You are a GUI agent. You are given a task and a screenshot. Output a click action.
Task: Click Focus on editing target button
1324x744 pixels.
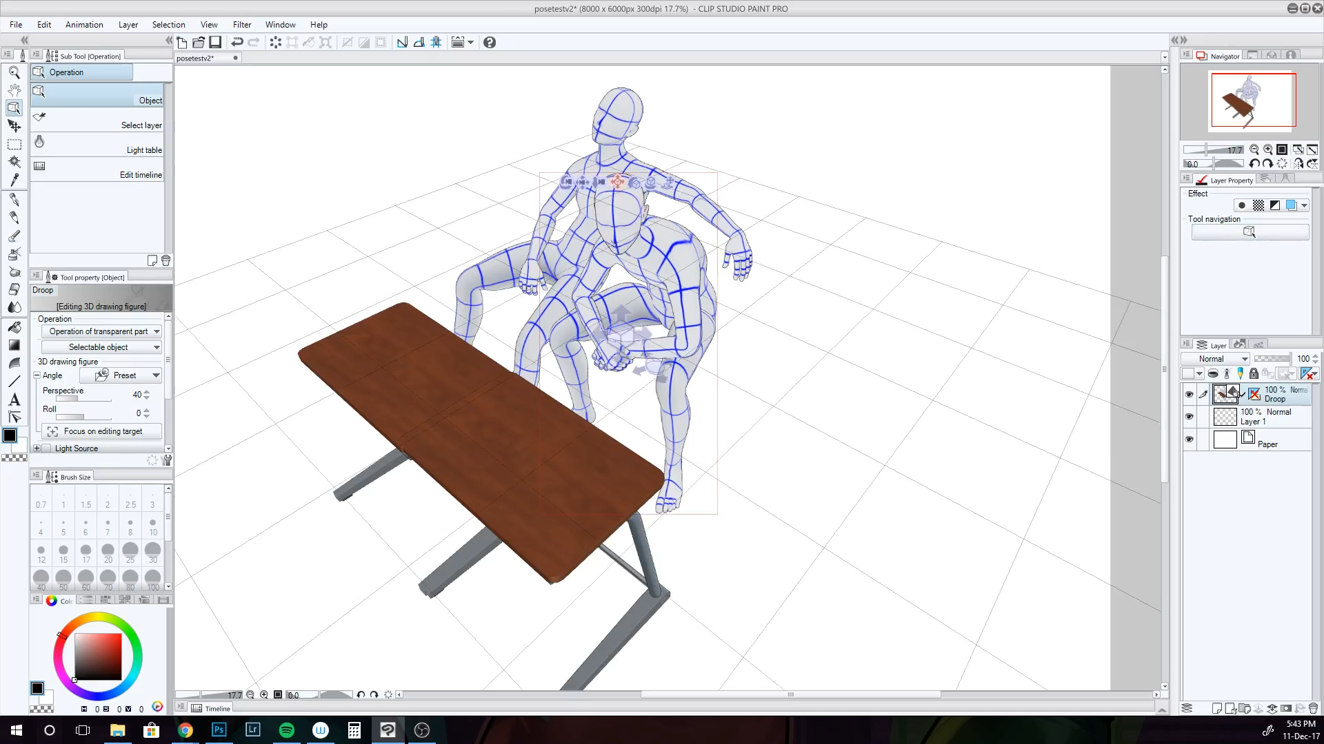pyautogui.click(x=102, y=431)
